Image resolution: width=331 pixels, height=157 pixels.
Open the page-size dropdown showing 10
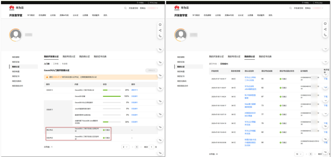pos(299,154)
